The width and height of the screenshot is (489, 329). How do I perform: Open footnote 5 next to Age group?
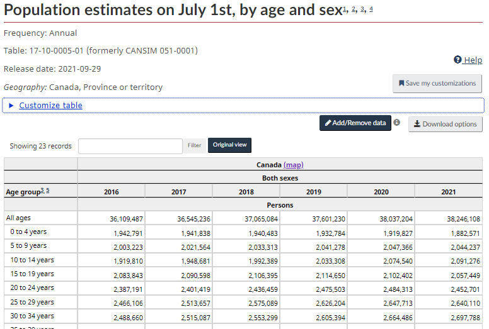point(48,190)
